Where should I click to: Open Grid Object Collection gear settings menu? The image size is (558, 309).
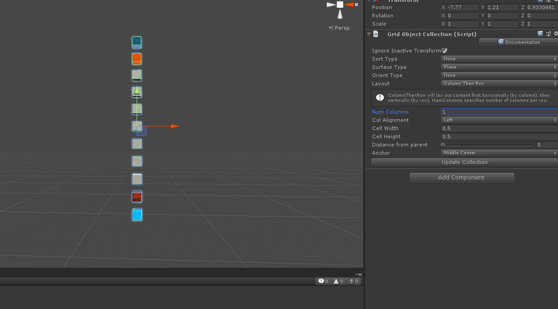coord(556,34)
